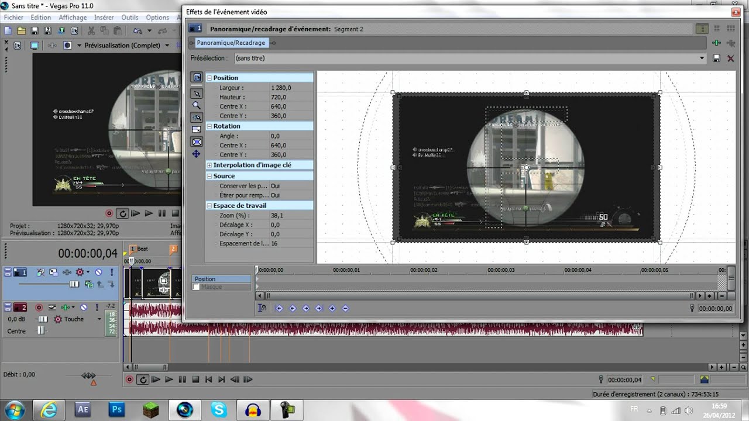Collapse the Rotation section

tap(209, 126)
